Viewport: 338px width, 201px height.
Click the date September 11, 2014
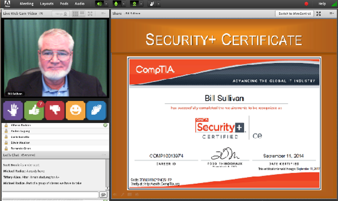point(283,156)
